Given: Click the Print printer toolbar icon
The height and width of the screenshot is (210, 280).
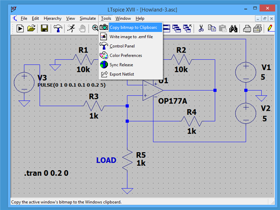Looking at the screenshot, I should tap(257, 28).
